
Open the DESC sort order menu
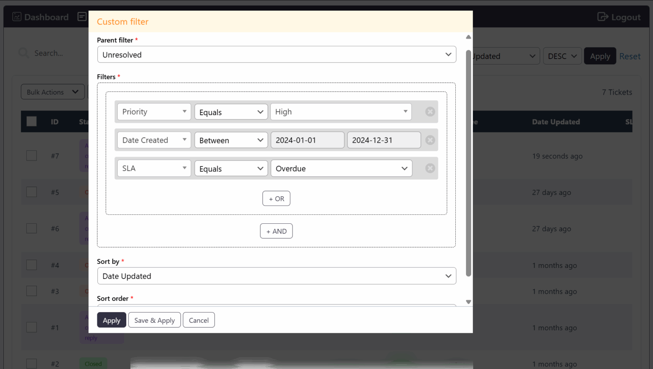click(562, 56)
